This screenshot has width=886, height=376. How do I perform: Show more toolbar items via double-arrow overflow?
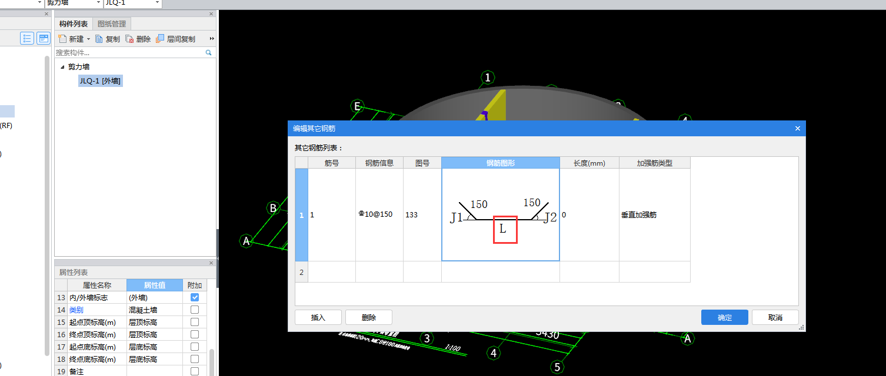point(212,39)
